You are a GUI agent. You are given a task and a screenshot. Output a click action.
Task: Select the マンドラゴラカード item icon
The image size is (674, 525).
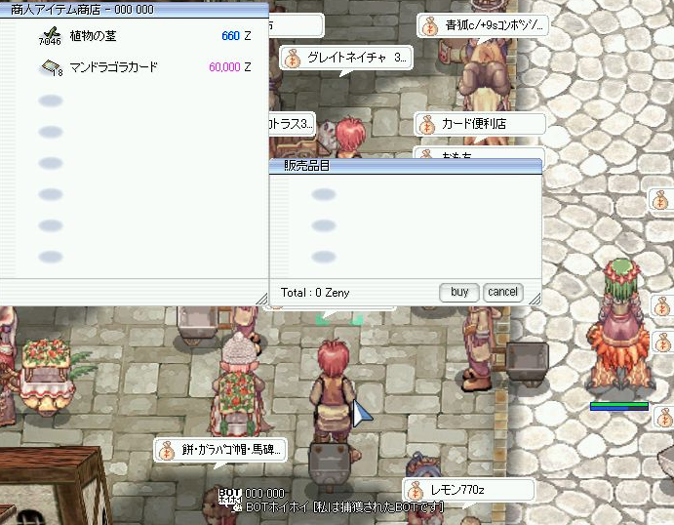point(52,67)
